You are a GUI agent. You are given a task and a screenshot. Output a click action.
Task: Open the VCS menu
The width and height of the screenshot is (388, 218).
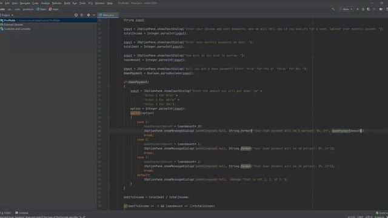tap(90, 3)
